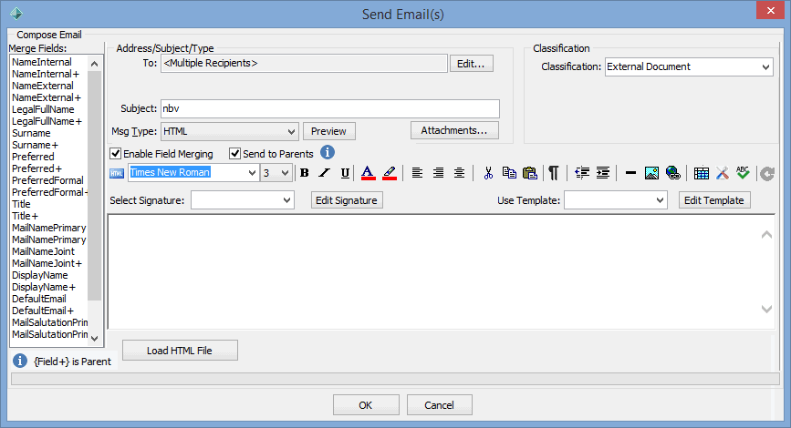This screenshot has width=791, height=428.
Task: Uncheck Enable Field Merging
Action: [116, 154]
